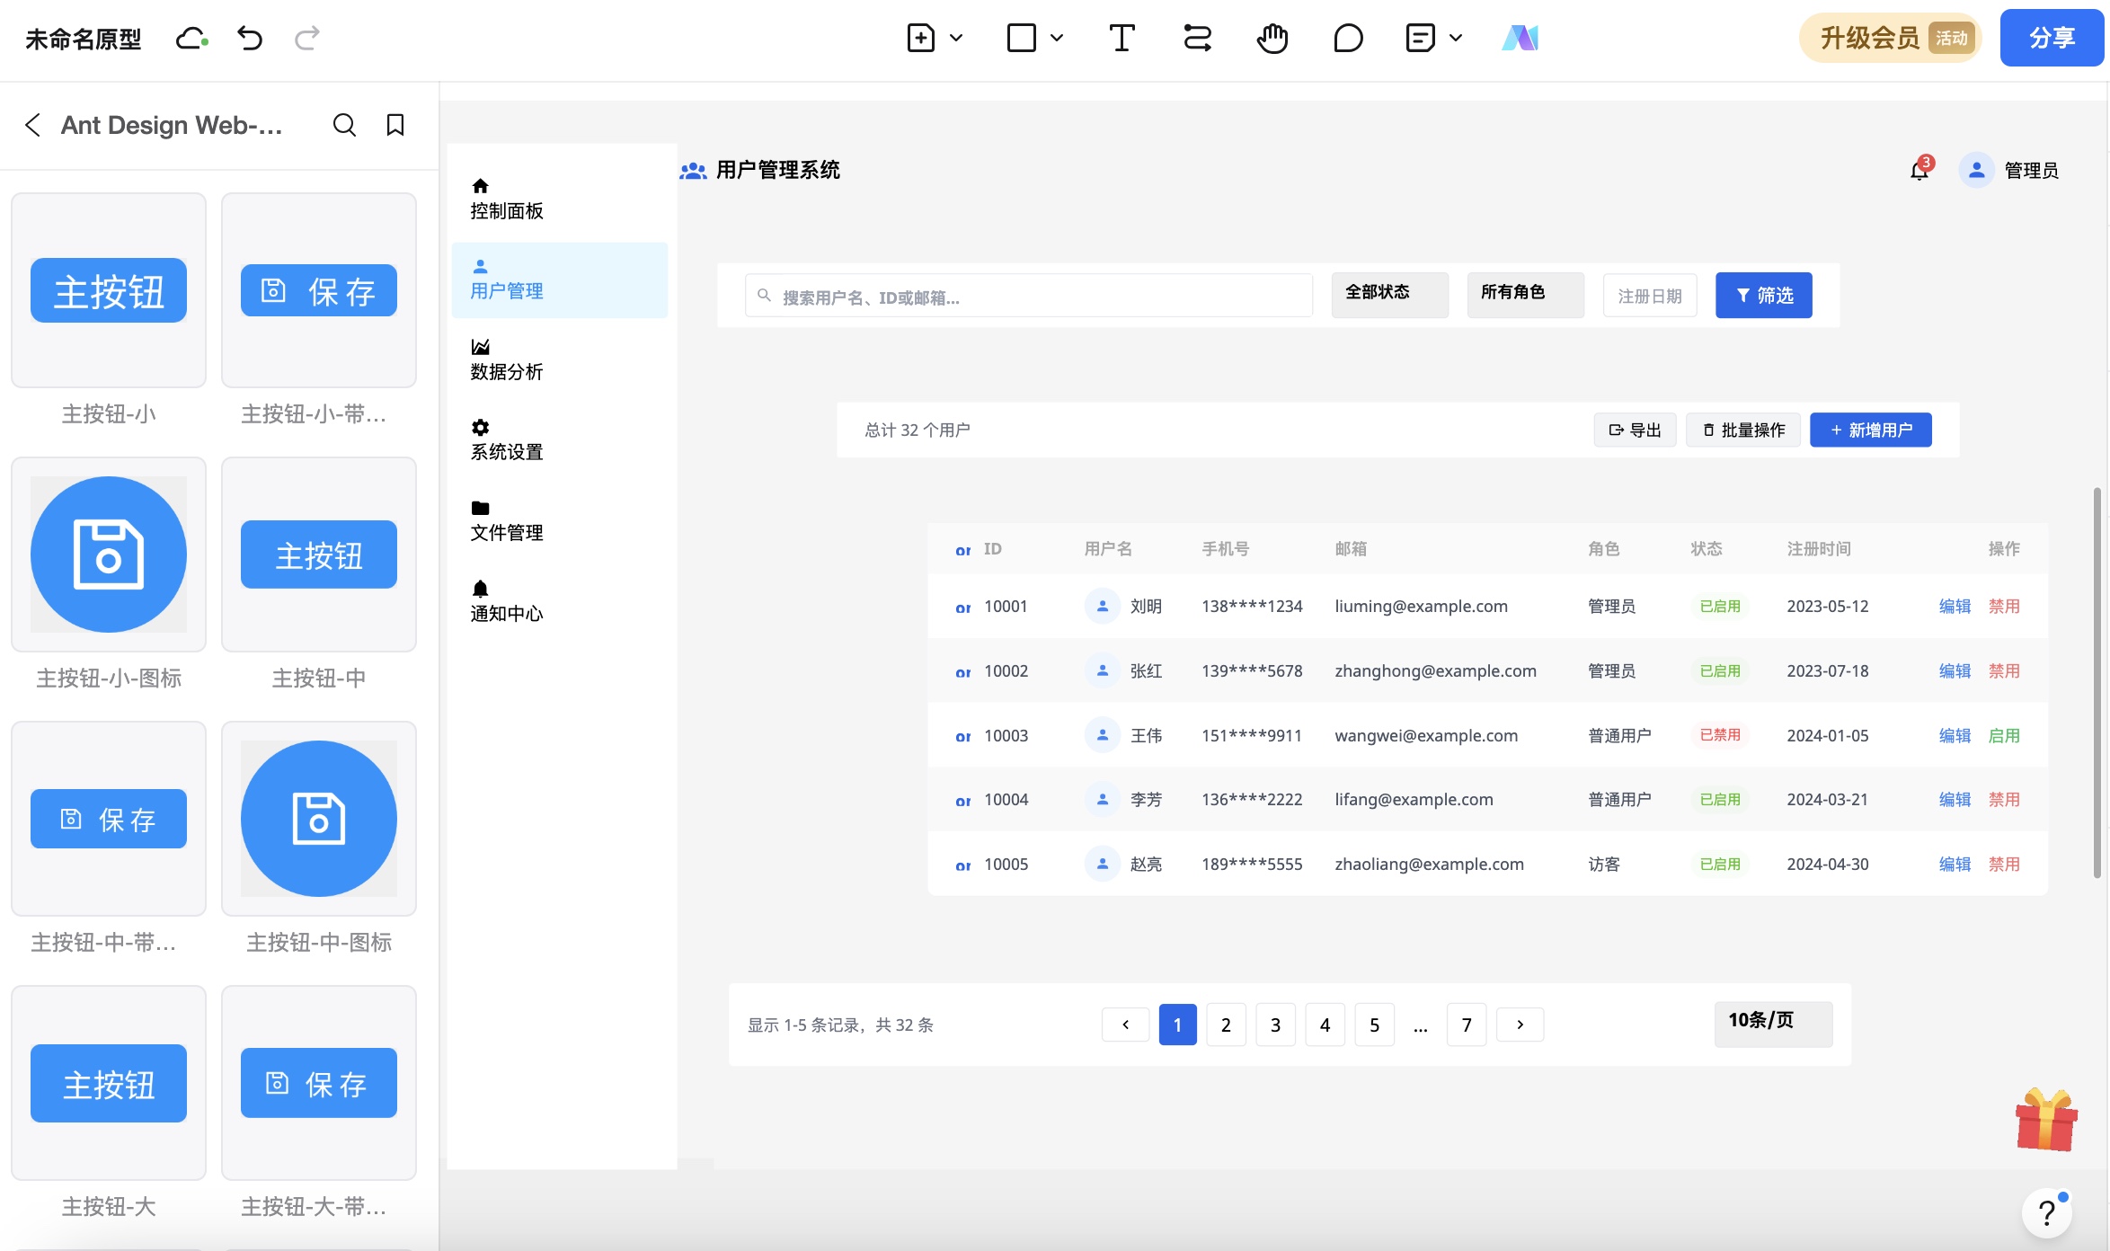Click 禁用 for user 张红
Viewport: 2110px width, 1251px height.
pyautogui.click(x=2004, y=671)
